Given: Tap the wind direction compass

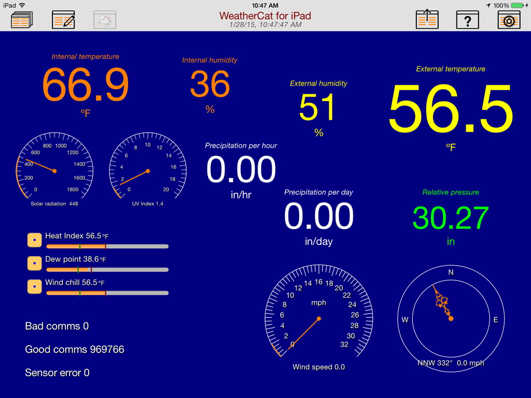Looking at the screenshot, I should tap(451, 319).
